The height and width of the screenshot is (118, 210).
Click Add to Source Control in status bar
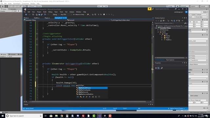[177, 108]
